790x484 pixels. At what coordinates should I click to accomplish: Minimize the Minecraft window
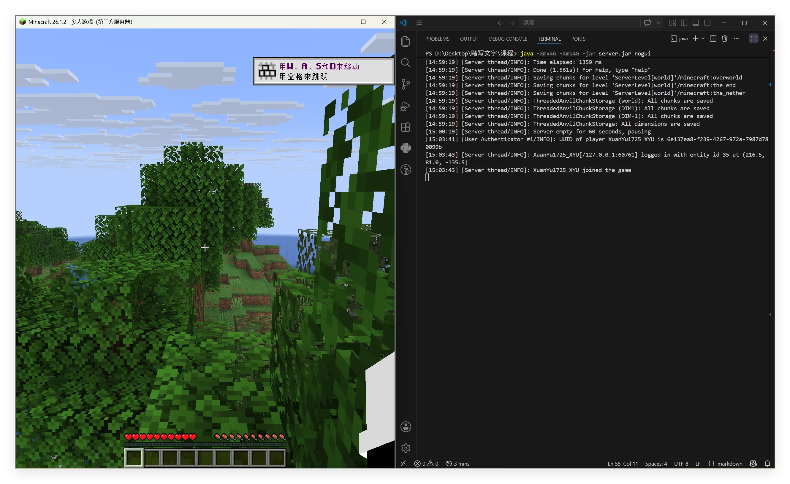pyautogui.click(x=342, y=22)
